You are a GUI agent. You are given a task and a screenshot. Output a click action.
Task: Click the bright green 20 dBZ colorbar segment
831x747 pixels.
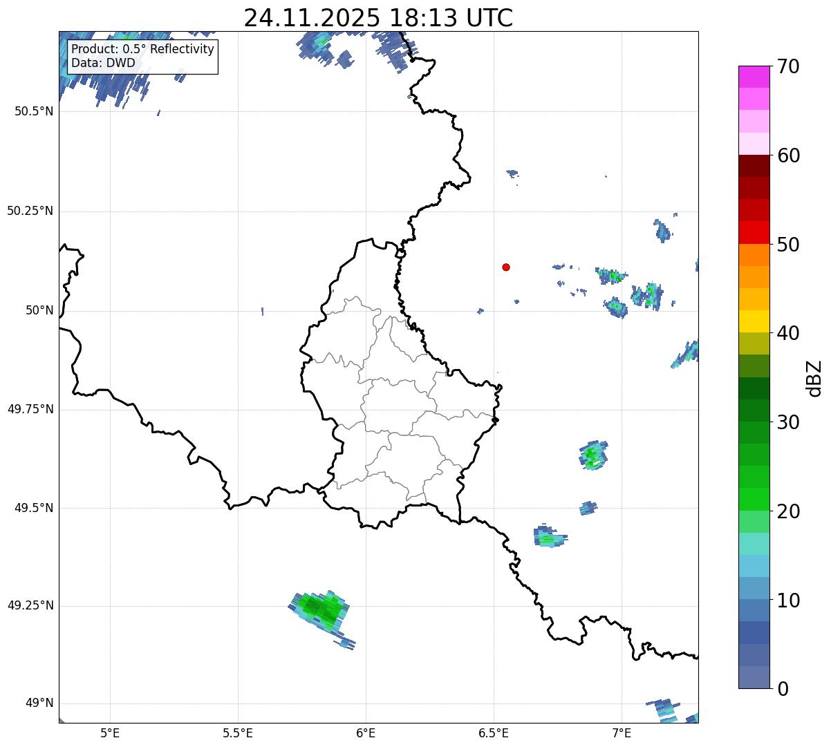(x=753, y=500)
